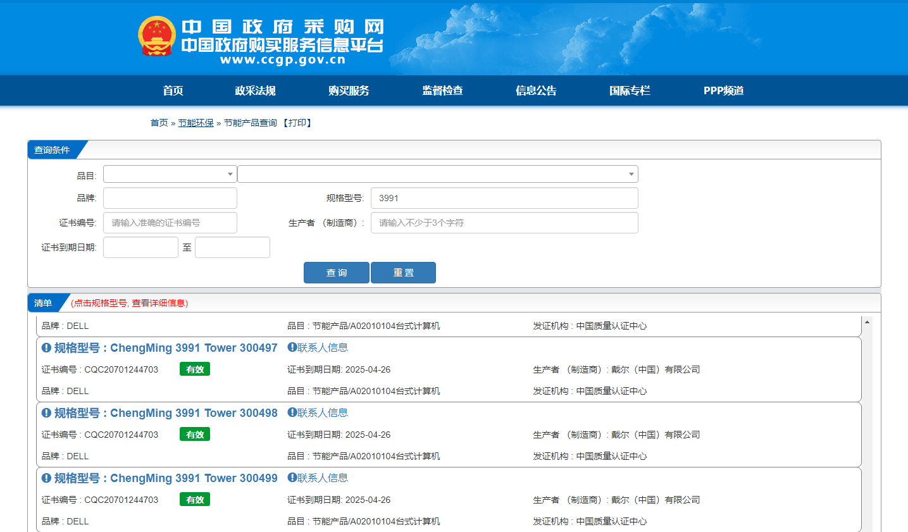The image size is (908, 532).
Task: Open 国际专栏 navigation menu
Action: (630, 90)
